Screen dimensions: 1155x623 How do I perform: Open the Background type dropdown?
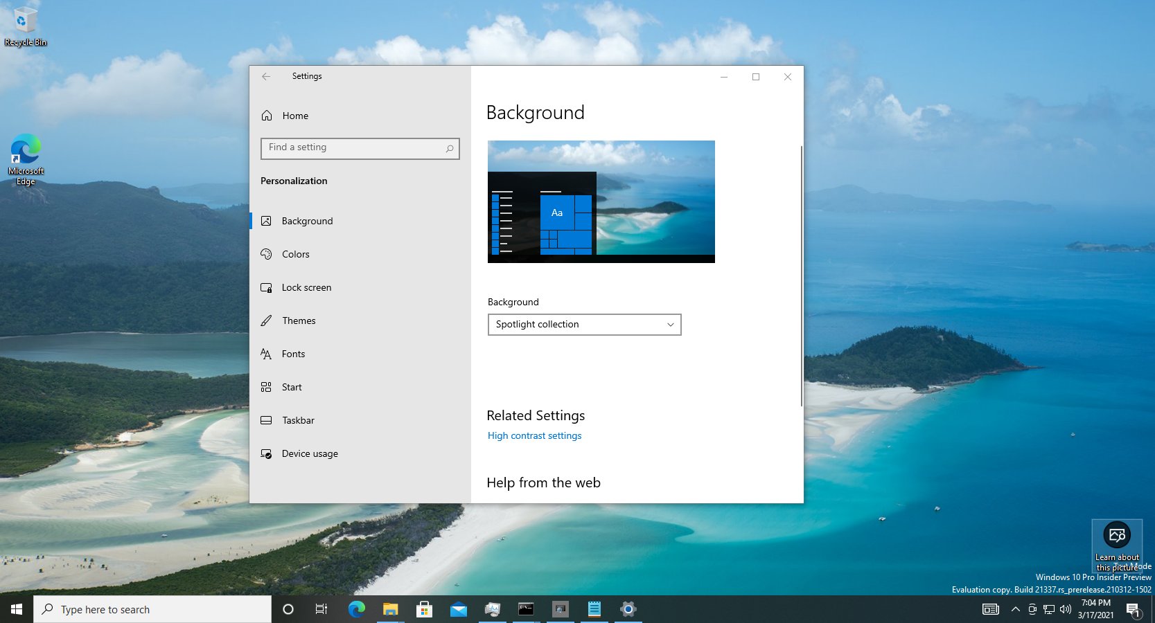[669, 325]
